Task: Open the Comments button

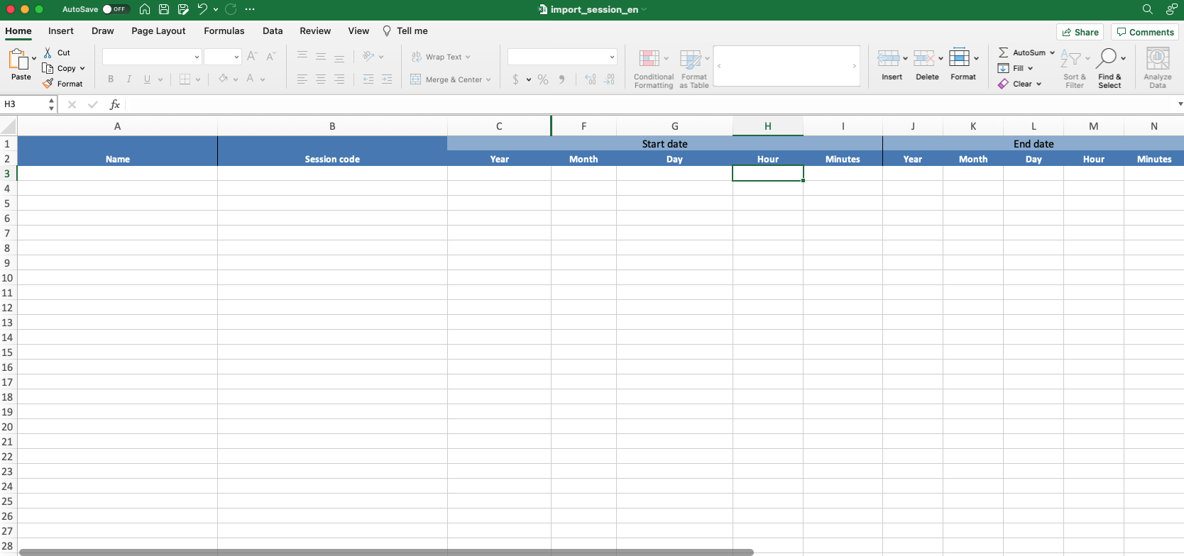Action: 1145,32
